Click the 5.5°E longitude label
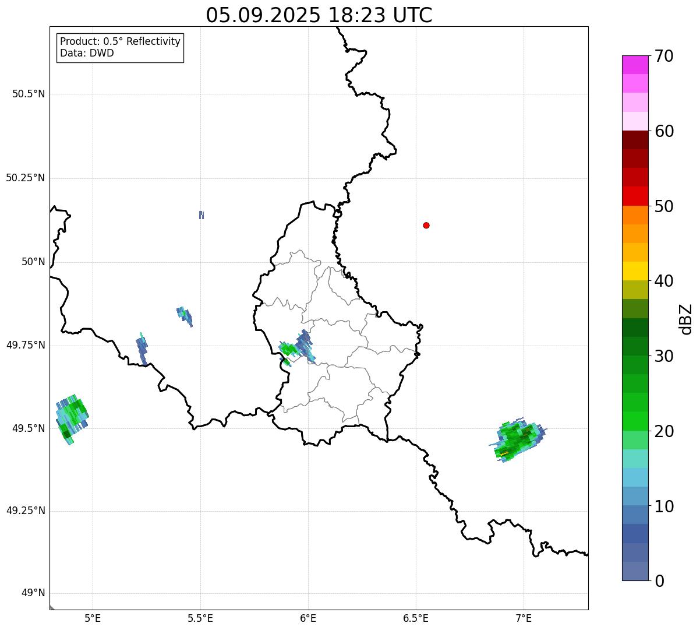The image size is (700, 630). [x=200, y=618]
